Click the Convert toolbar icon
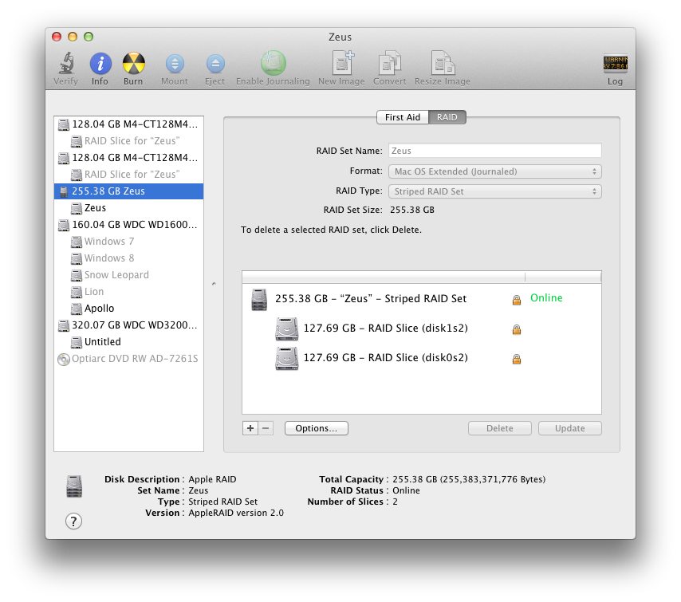This screenshot has width=681, height=602. 390,64
